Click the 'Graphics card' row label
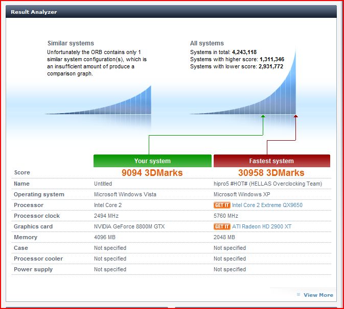This screenshot has width=344, height=309. tap(33, 226)
